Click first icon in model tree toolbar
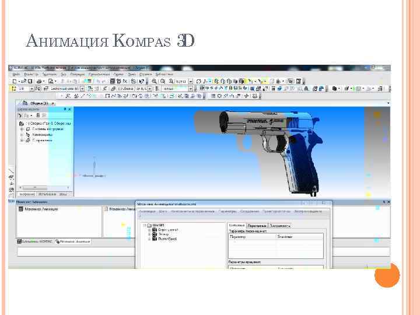Image resolution: width=420 pixels, height=315 pixels. coord(20,116)
